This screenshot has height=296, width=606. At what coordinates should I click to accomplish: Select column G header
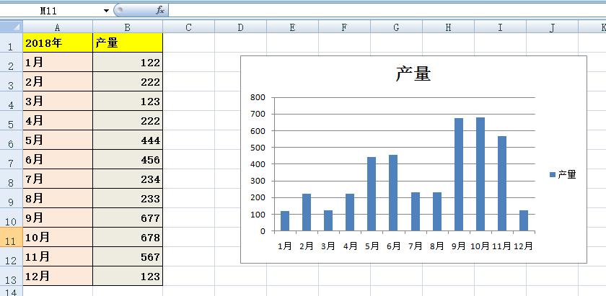tap(396, 27)
